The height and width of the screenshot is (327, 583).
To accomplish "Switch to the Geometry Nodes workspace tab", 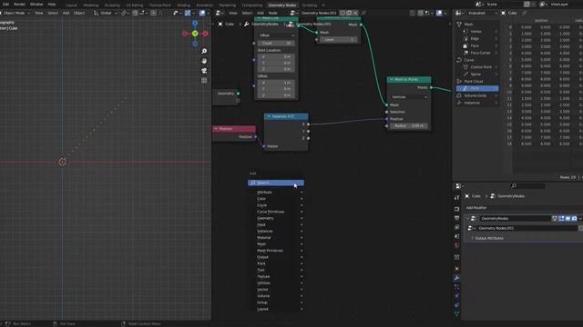I will click(x=282, y=5).
